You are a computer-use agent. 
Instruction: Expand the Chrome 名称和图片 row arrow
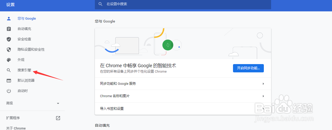pyautogui.click(x=263, y=96)
